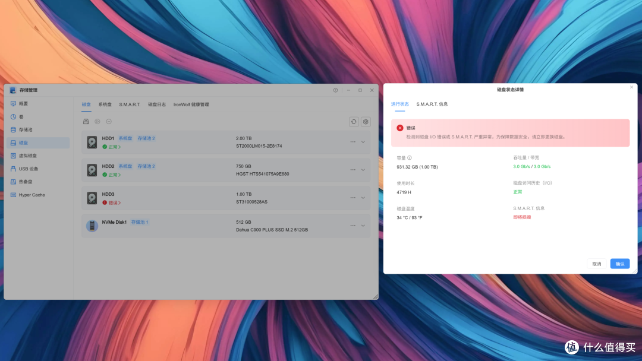
Task: Click the 存储管理 app icon in title bar
Action: (12, 90)
